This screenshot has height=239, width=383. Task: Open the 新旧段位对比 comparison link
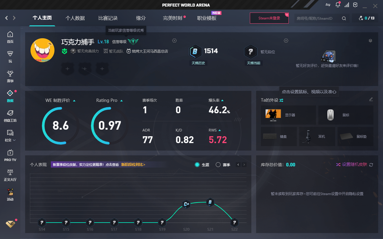pyautogui.click(x=133, y=165)
